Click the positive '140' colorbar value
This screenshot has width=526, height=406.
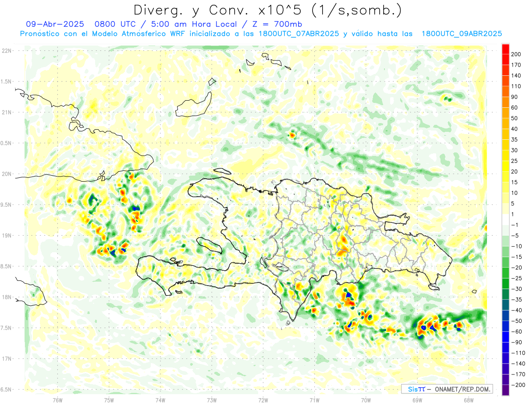click(x=516, y=76)
